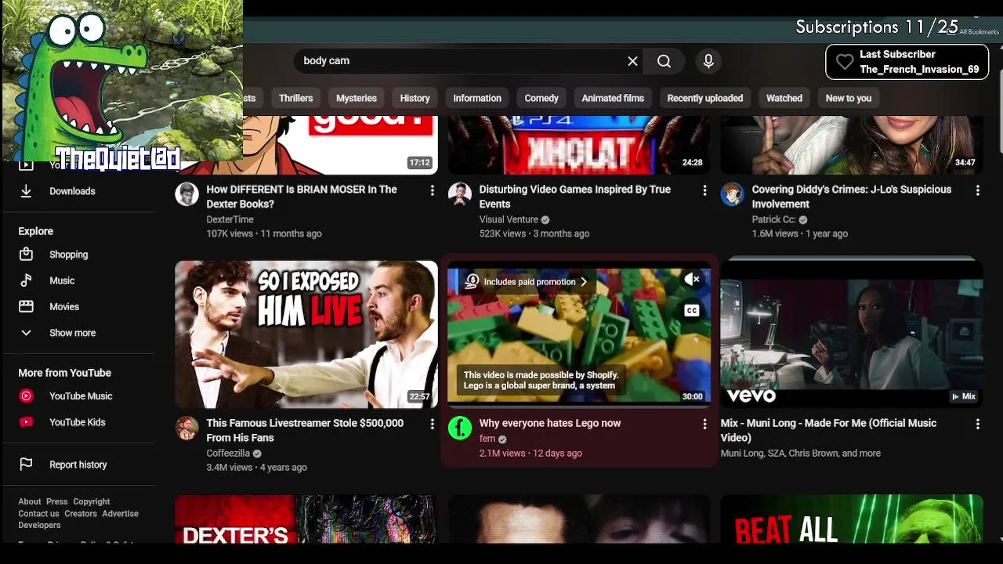Image resolution: width=1003 pixels, height=564 pixels.
Task: Click the Creators footer link
Action: [81, 514]
